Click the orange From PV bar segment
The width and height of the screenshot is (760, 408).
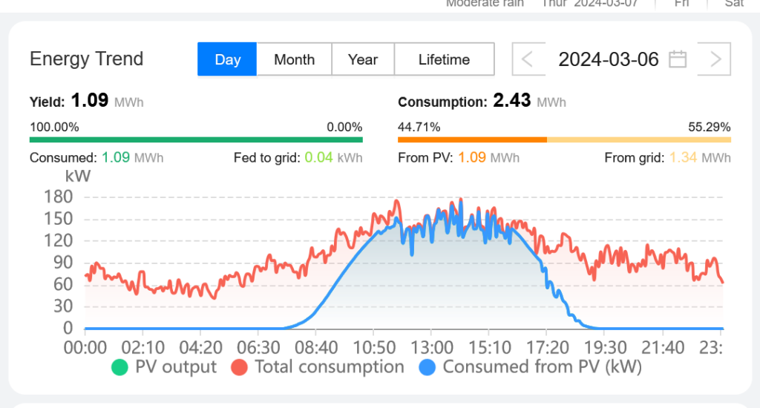tap(472, 139)
